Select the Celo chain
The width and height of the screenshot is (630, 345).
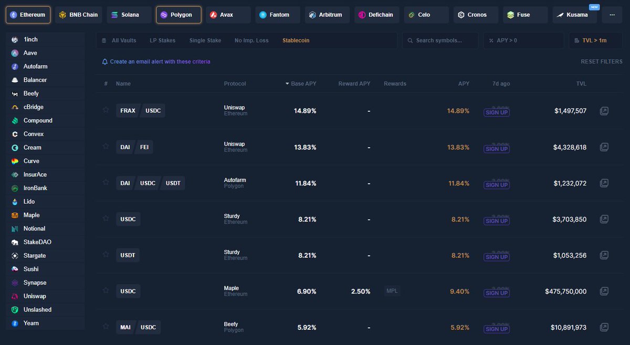pos(426,15)
